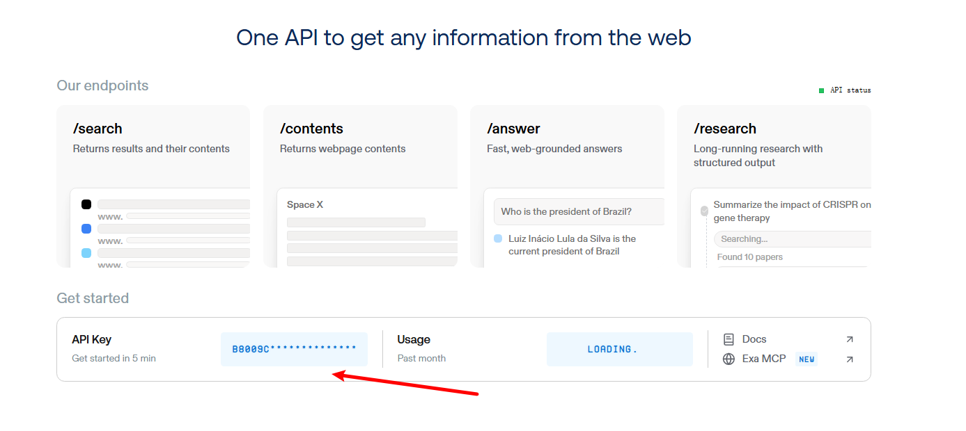The image size is (966, 431).
Task: Click 'Returns webpage contents' description
Action: click(x=343, y=149)
